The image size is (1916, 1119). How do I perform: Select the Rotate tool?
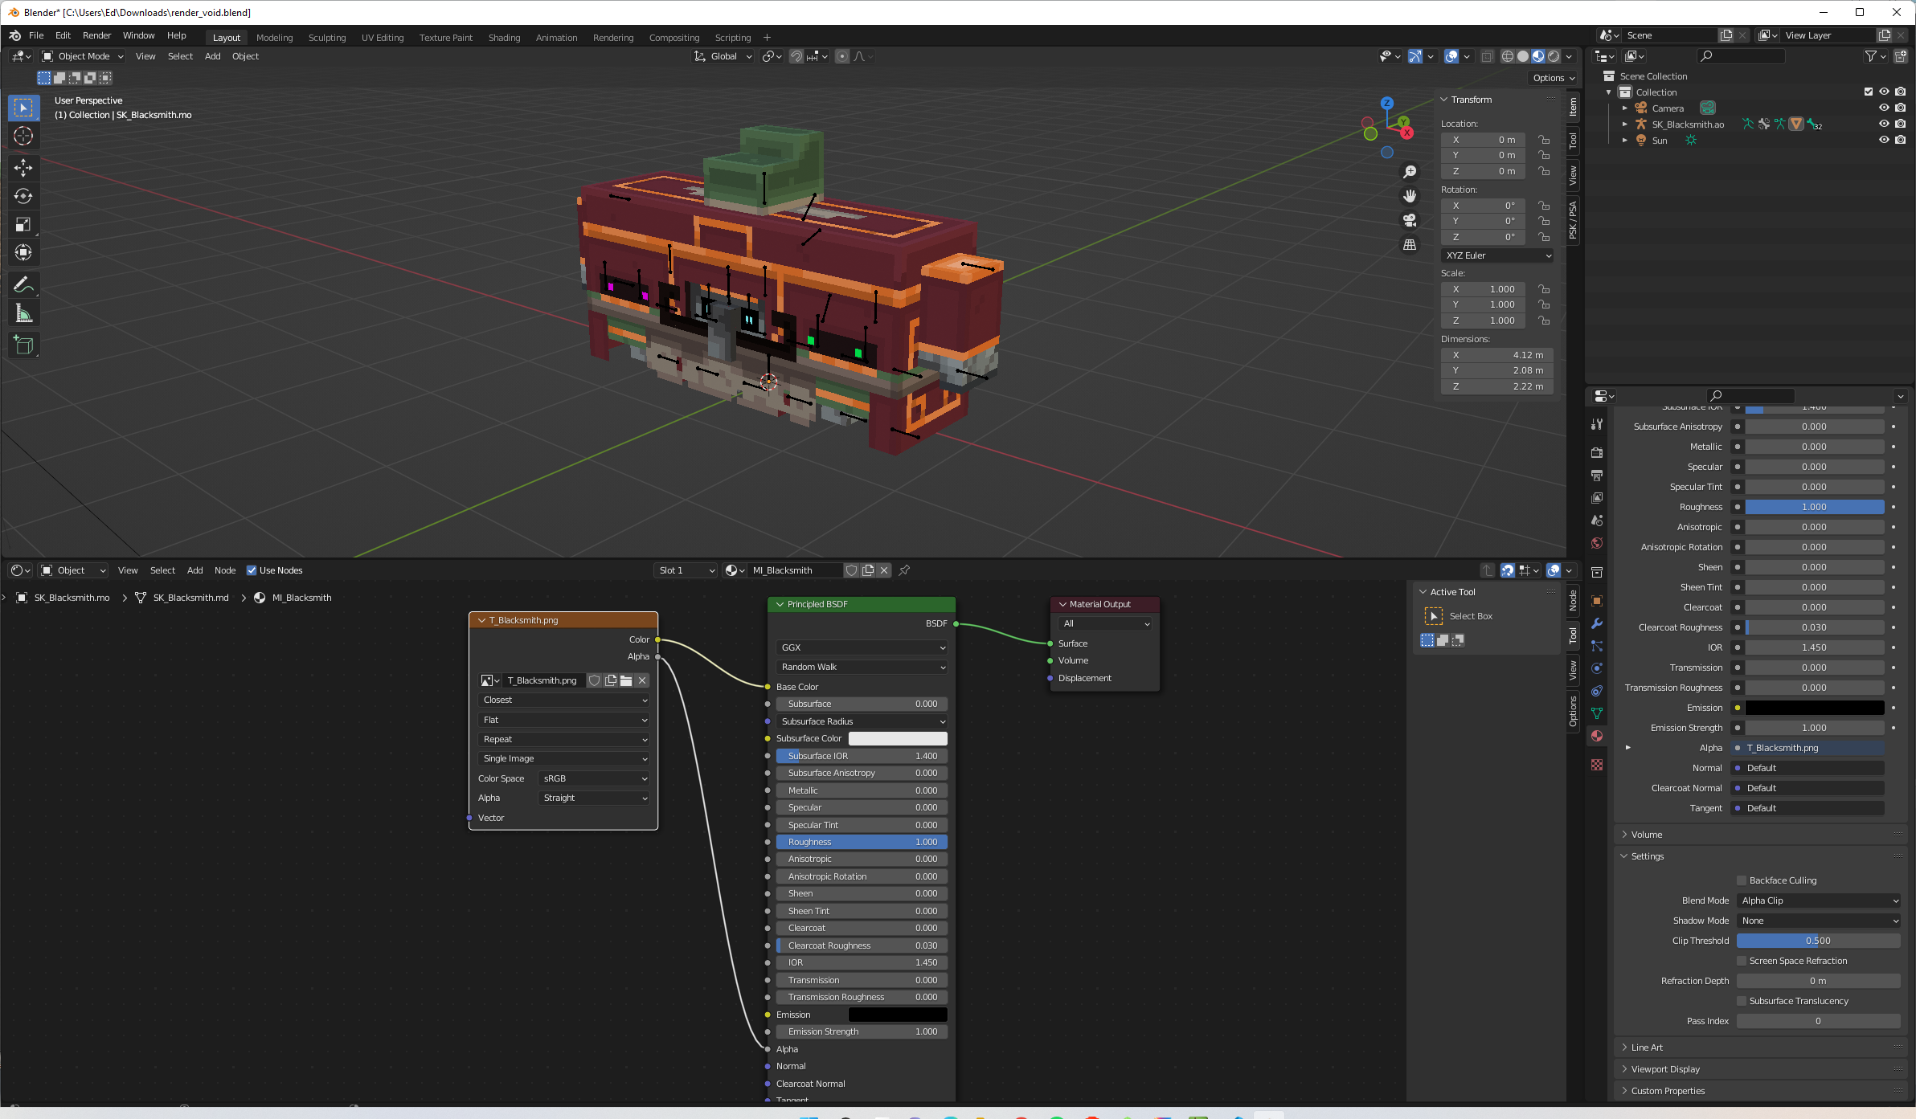click(x=23, y=196)
